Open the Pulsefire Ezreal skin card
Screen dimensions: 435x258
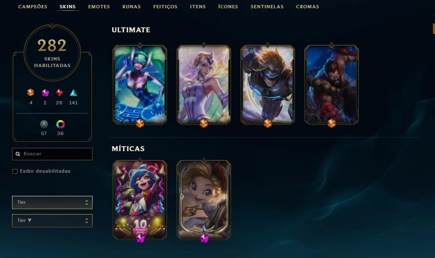(x=268, y=84)
